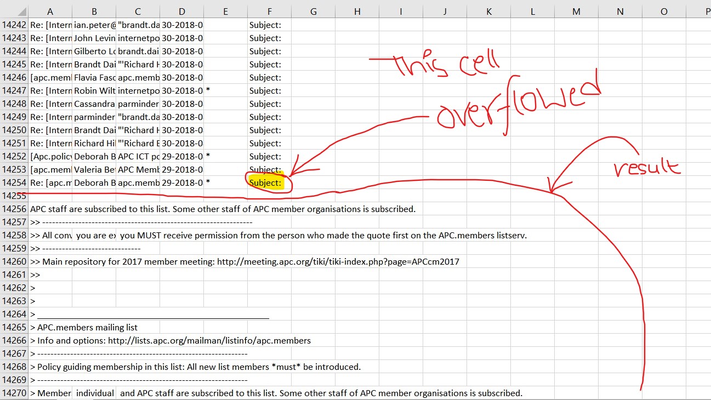The width and height of the screenshot is (711, 400).
Task: Select column K header
Action: pyautogui.click(x=488, y=12)
